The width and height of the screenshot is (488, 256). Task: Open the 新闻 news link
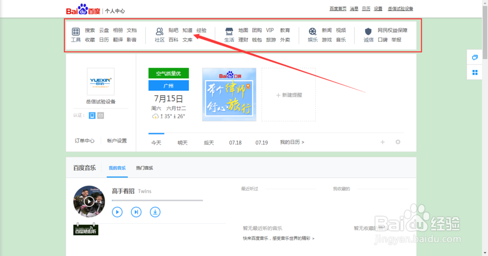326,30
